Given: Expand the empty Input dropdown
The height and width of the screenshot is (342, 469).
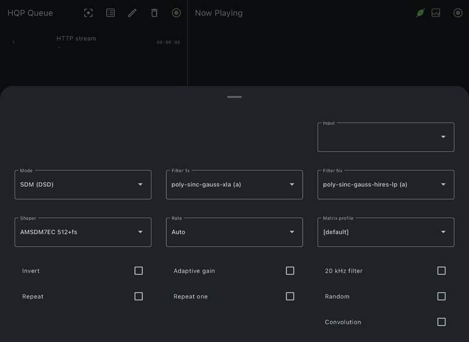Looking at the screenshot, I should tap(386, 137).
